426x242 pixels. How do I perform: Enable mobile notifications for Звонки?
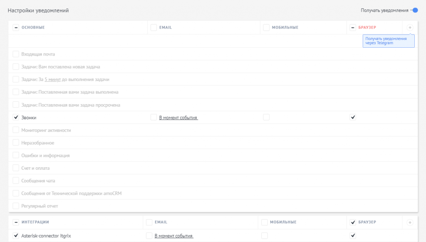click(x=266, y=117)
